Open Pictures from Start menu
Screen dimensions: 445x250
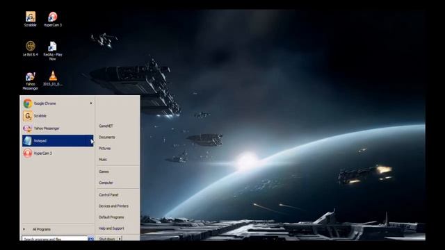click(x=105, y=149)
